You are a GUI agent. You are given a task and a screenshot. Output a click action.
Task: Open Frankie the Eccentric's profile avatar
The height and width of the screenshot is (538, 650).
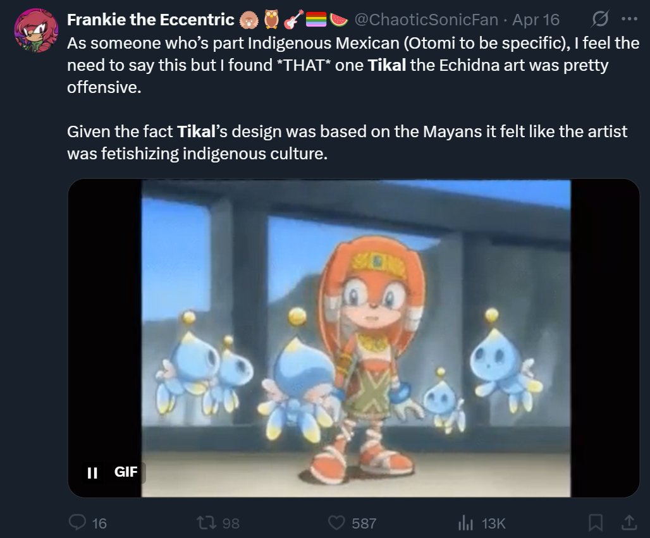click(x=37, y=30)
